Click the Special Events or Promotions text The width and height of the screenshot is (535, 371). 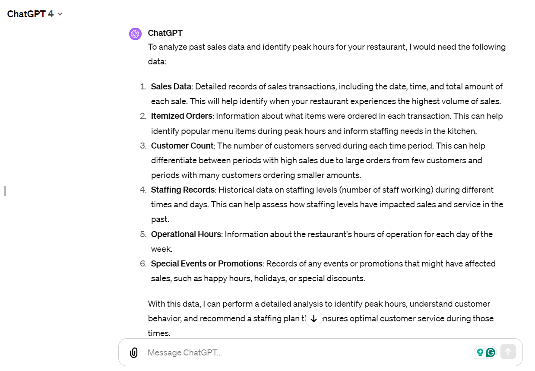coord(206,263)
